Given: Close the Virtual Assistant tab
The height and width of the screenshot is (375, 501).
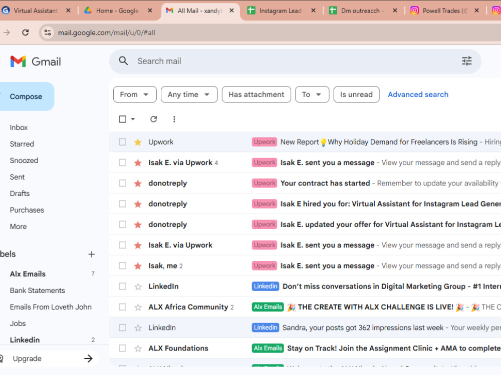Looking at the screenshot, I should (68, 10).
